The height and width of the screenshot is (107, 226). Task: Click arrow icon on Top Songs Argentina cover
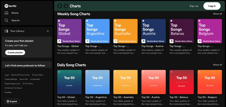(x=87, y=41)
